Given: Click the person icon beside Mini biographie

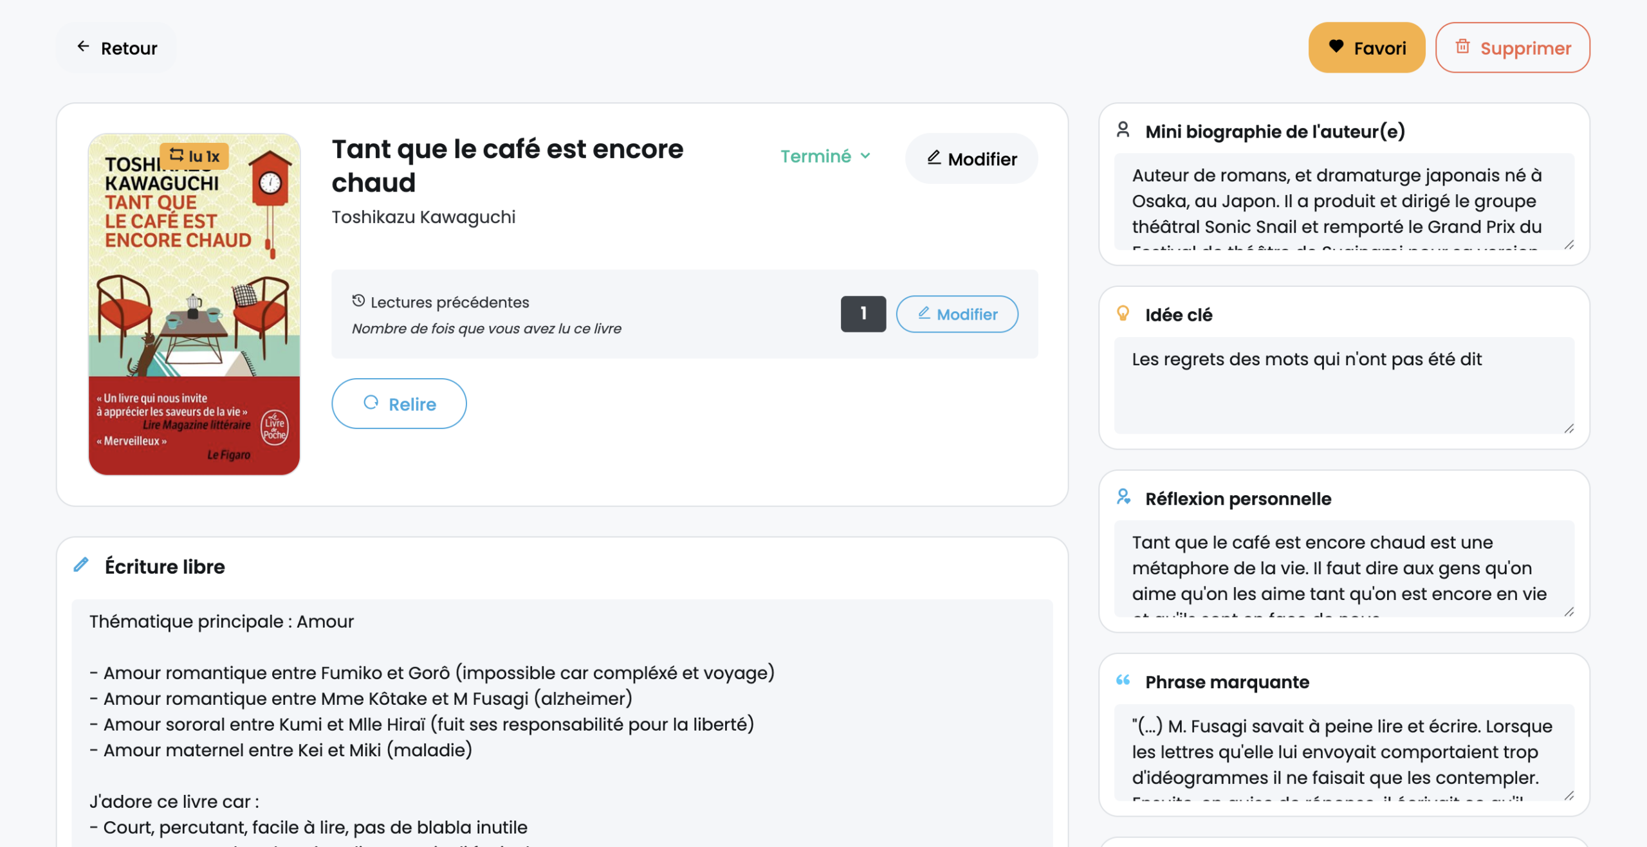Looking at the screenshot, I should pyautogui.click(x=1123, y=130).
